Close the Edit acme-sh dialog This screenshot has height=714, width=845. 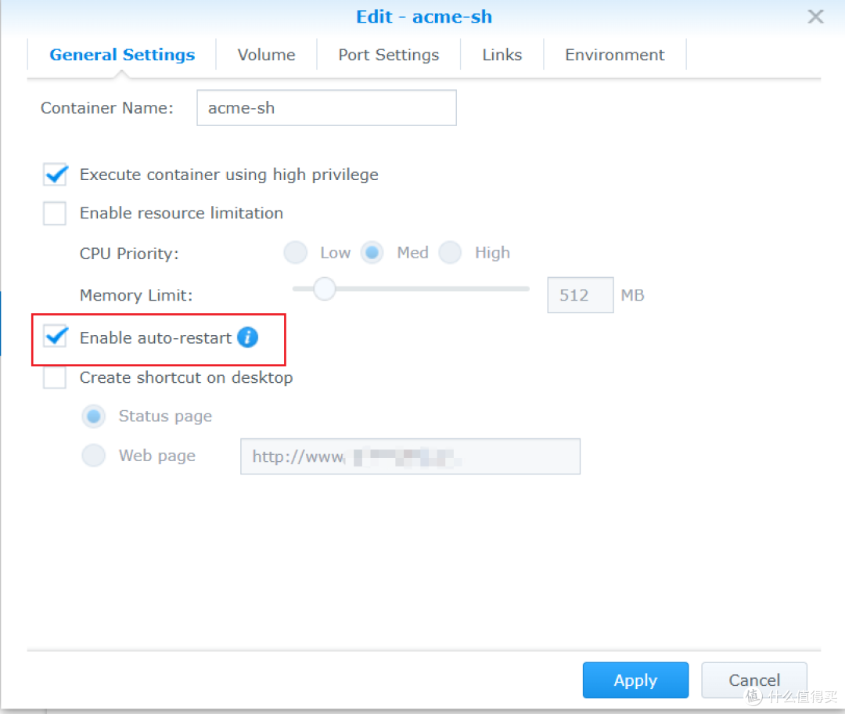click(815, 16)
